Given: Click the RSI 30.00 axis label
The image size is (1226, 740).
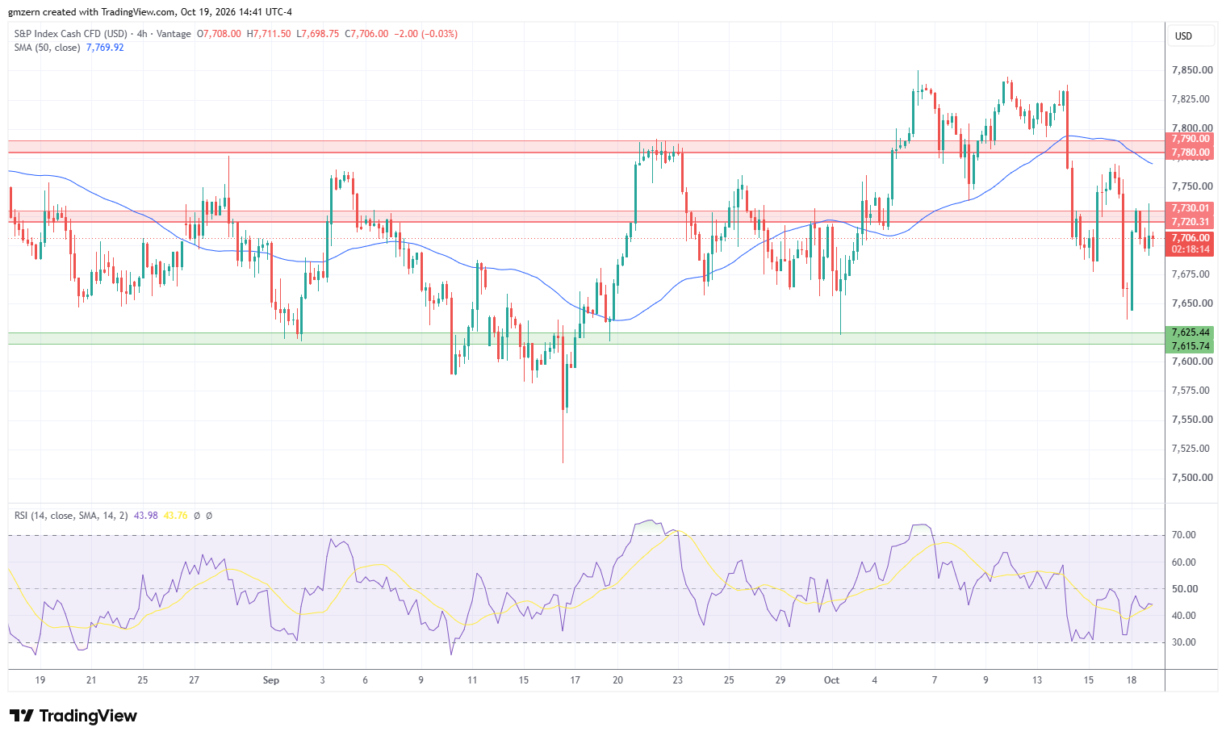Looking at the screenshot, I should [1183, 642].
